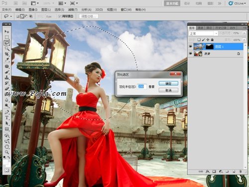Confirm feather with the 确定 button

[168, 83]
